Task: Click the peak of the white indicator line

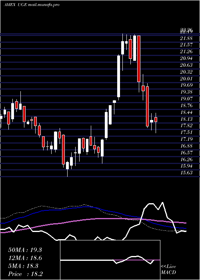Action: [162, 203]
